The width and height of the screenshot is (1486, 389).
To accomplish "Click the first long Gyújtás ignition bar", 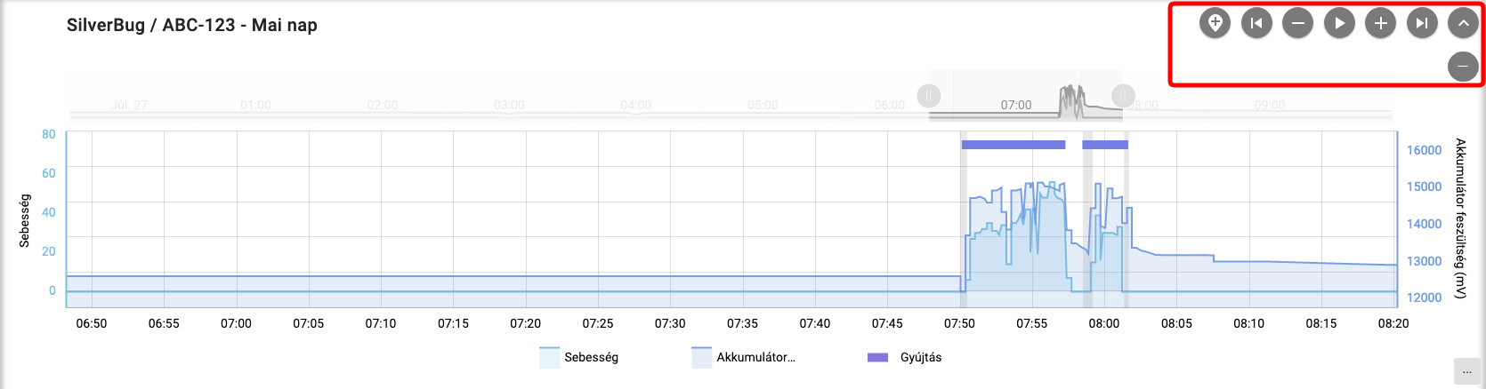I will (1013, 145).
